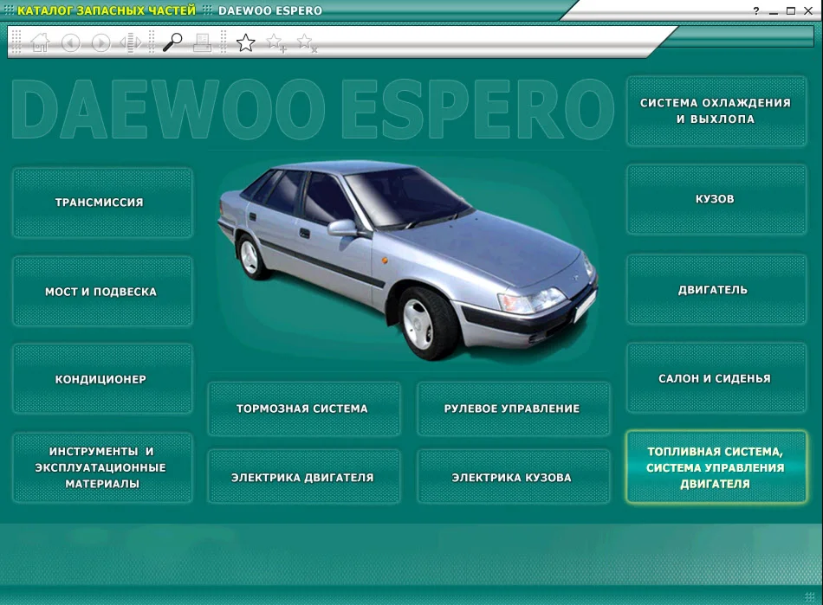
Task: Open ТОПЛИВНАЯ СИСТЕМА, СИСТЕМА УПРАВЛЕНИЯ ДВИГАТЕЛЯ
Action: point(716,467)
